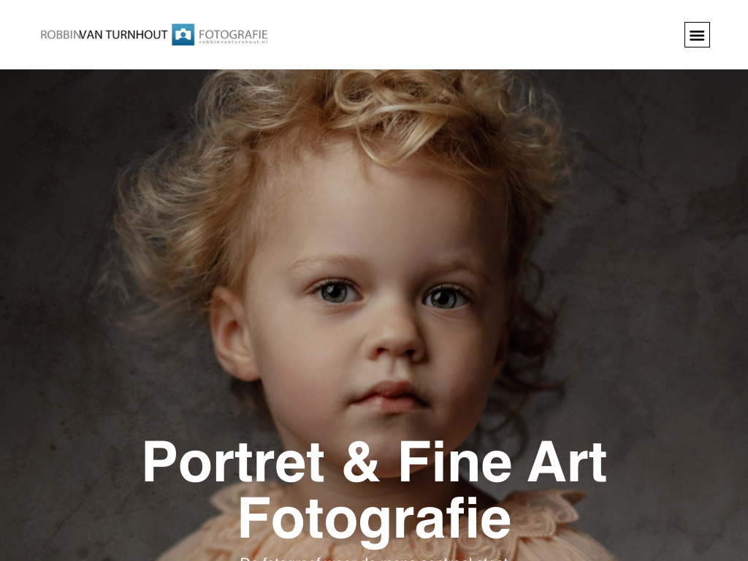Screen dimensions: 748x561
Task: Click the "ROBBIN" text in the logo
Action: click(x=60, y=35)
